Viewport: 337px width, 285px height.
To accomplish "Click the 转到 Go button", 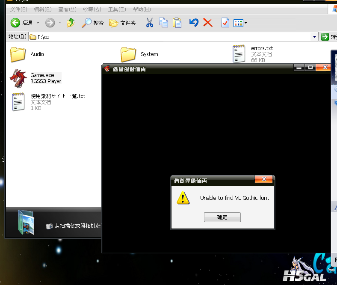I will coord(329,37).
